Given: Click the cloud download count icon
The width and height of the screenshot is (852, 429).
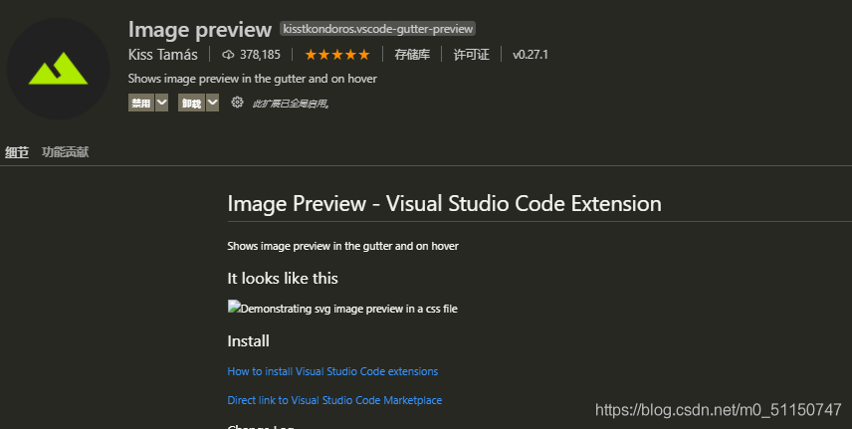Looking at the screenshot, I should 228,55.
